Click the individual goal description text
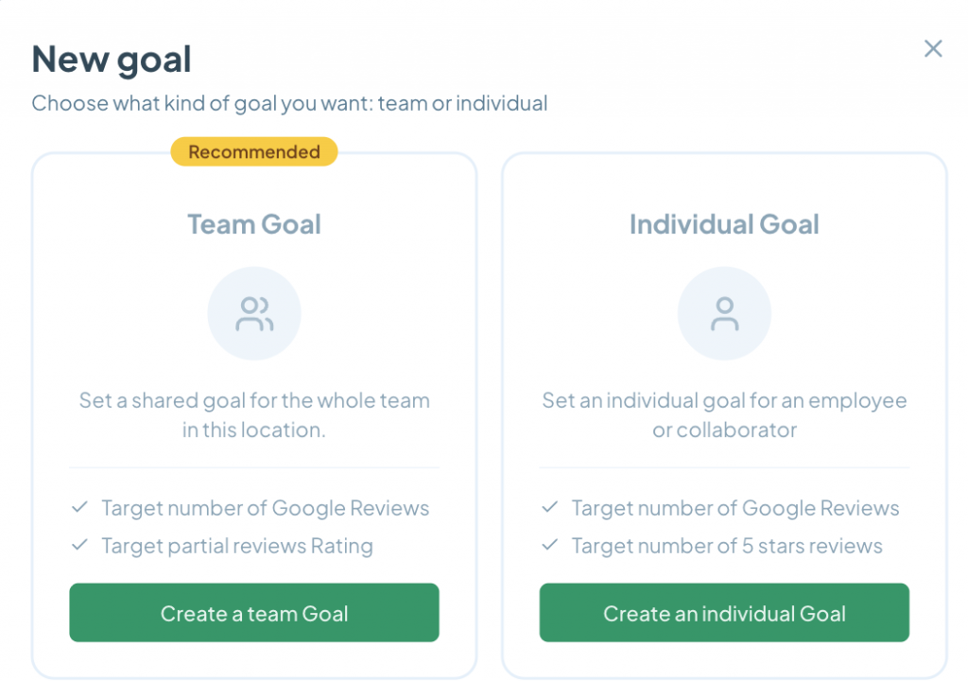 [724, 414]
